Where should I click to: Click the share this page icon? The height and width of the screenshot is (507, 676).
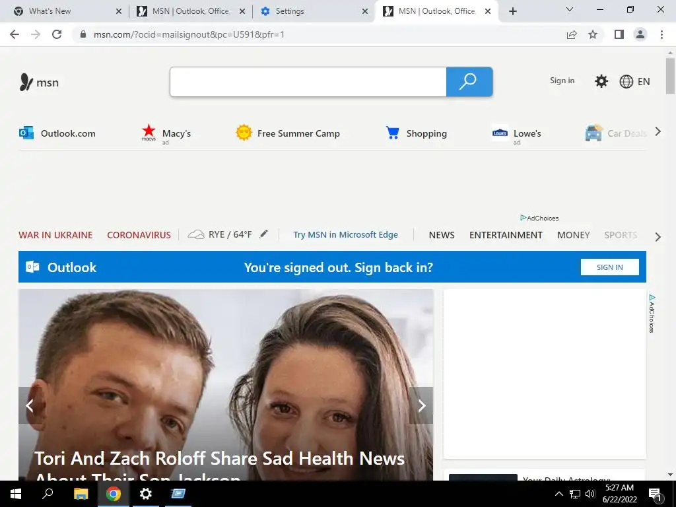(x=572, y=34)
